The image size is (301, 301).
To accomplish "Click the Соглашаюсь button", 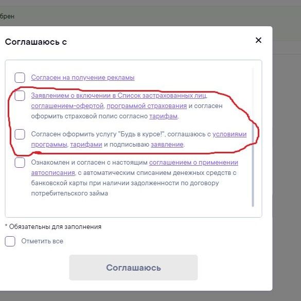I will [133, 268].
